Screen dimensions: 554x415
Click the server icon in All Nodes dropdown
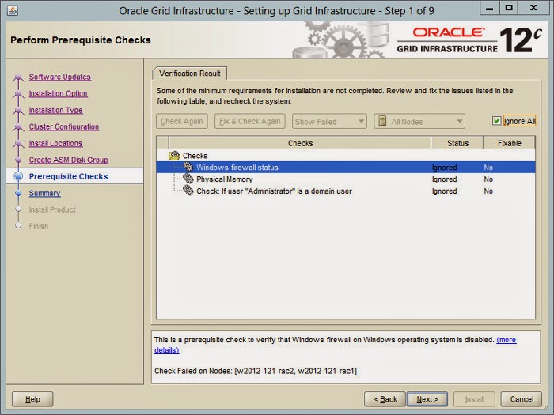(382, 122)
